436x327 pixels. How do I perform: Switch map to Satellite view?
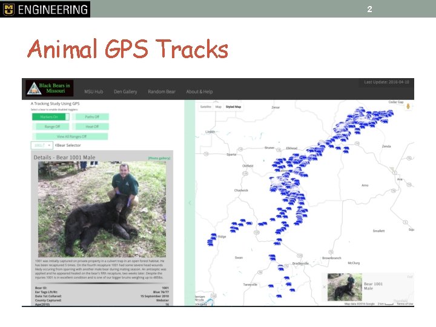click(x=206, y=107)
